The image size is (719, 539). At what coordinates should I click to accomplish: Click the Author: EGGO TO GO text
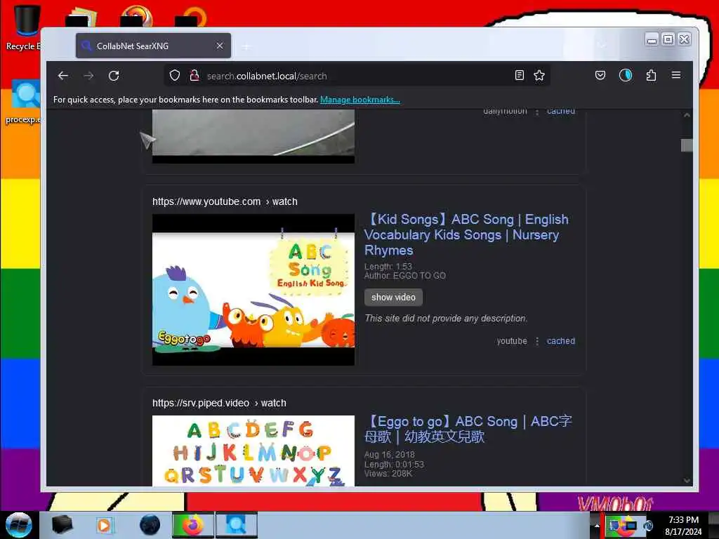click(x=405, y=275)
